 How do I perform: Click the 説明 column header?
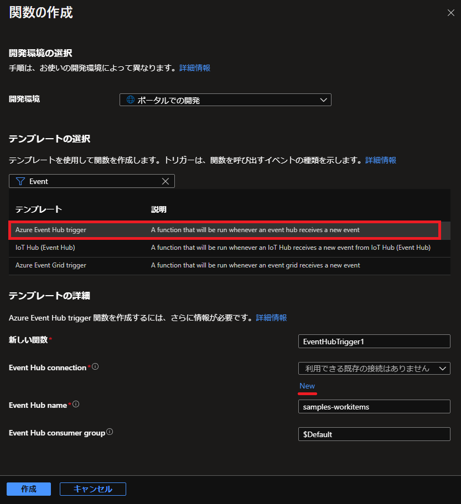tap(159, 209)
